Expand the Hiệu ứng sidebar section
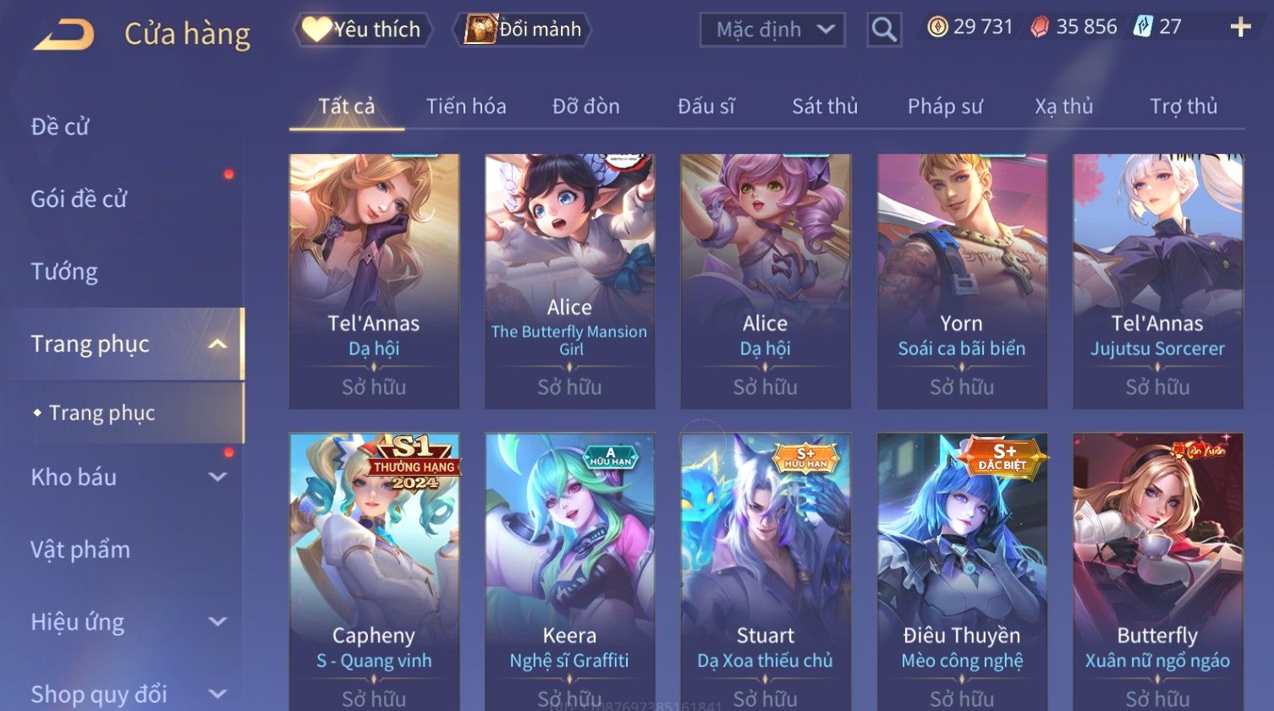Image resolution: width=1274 pixels, height=711 pixels. pos(217,622)
